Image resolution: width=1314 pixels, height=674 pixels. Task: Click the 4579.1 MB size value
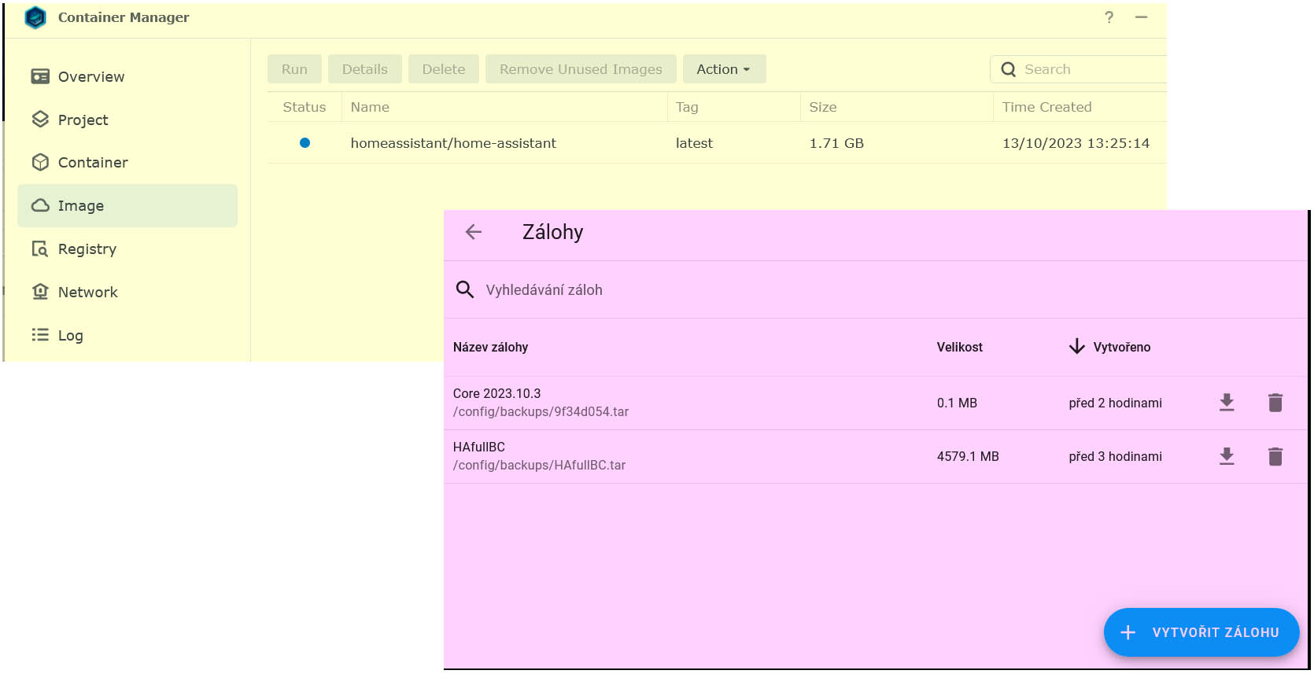pyautogui.click(x=968, y=456)
